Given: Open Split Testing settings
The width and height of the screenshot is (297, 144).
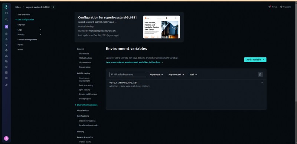Looking at the screenshot, I should (x=85, y=90).
